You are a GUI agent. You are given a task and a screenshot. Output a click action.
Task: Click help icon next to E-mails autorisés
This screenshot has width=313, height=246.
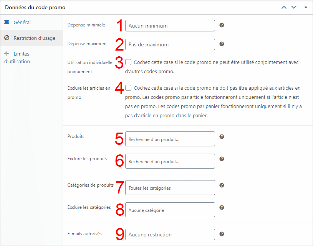[222, 234]
